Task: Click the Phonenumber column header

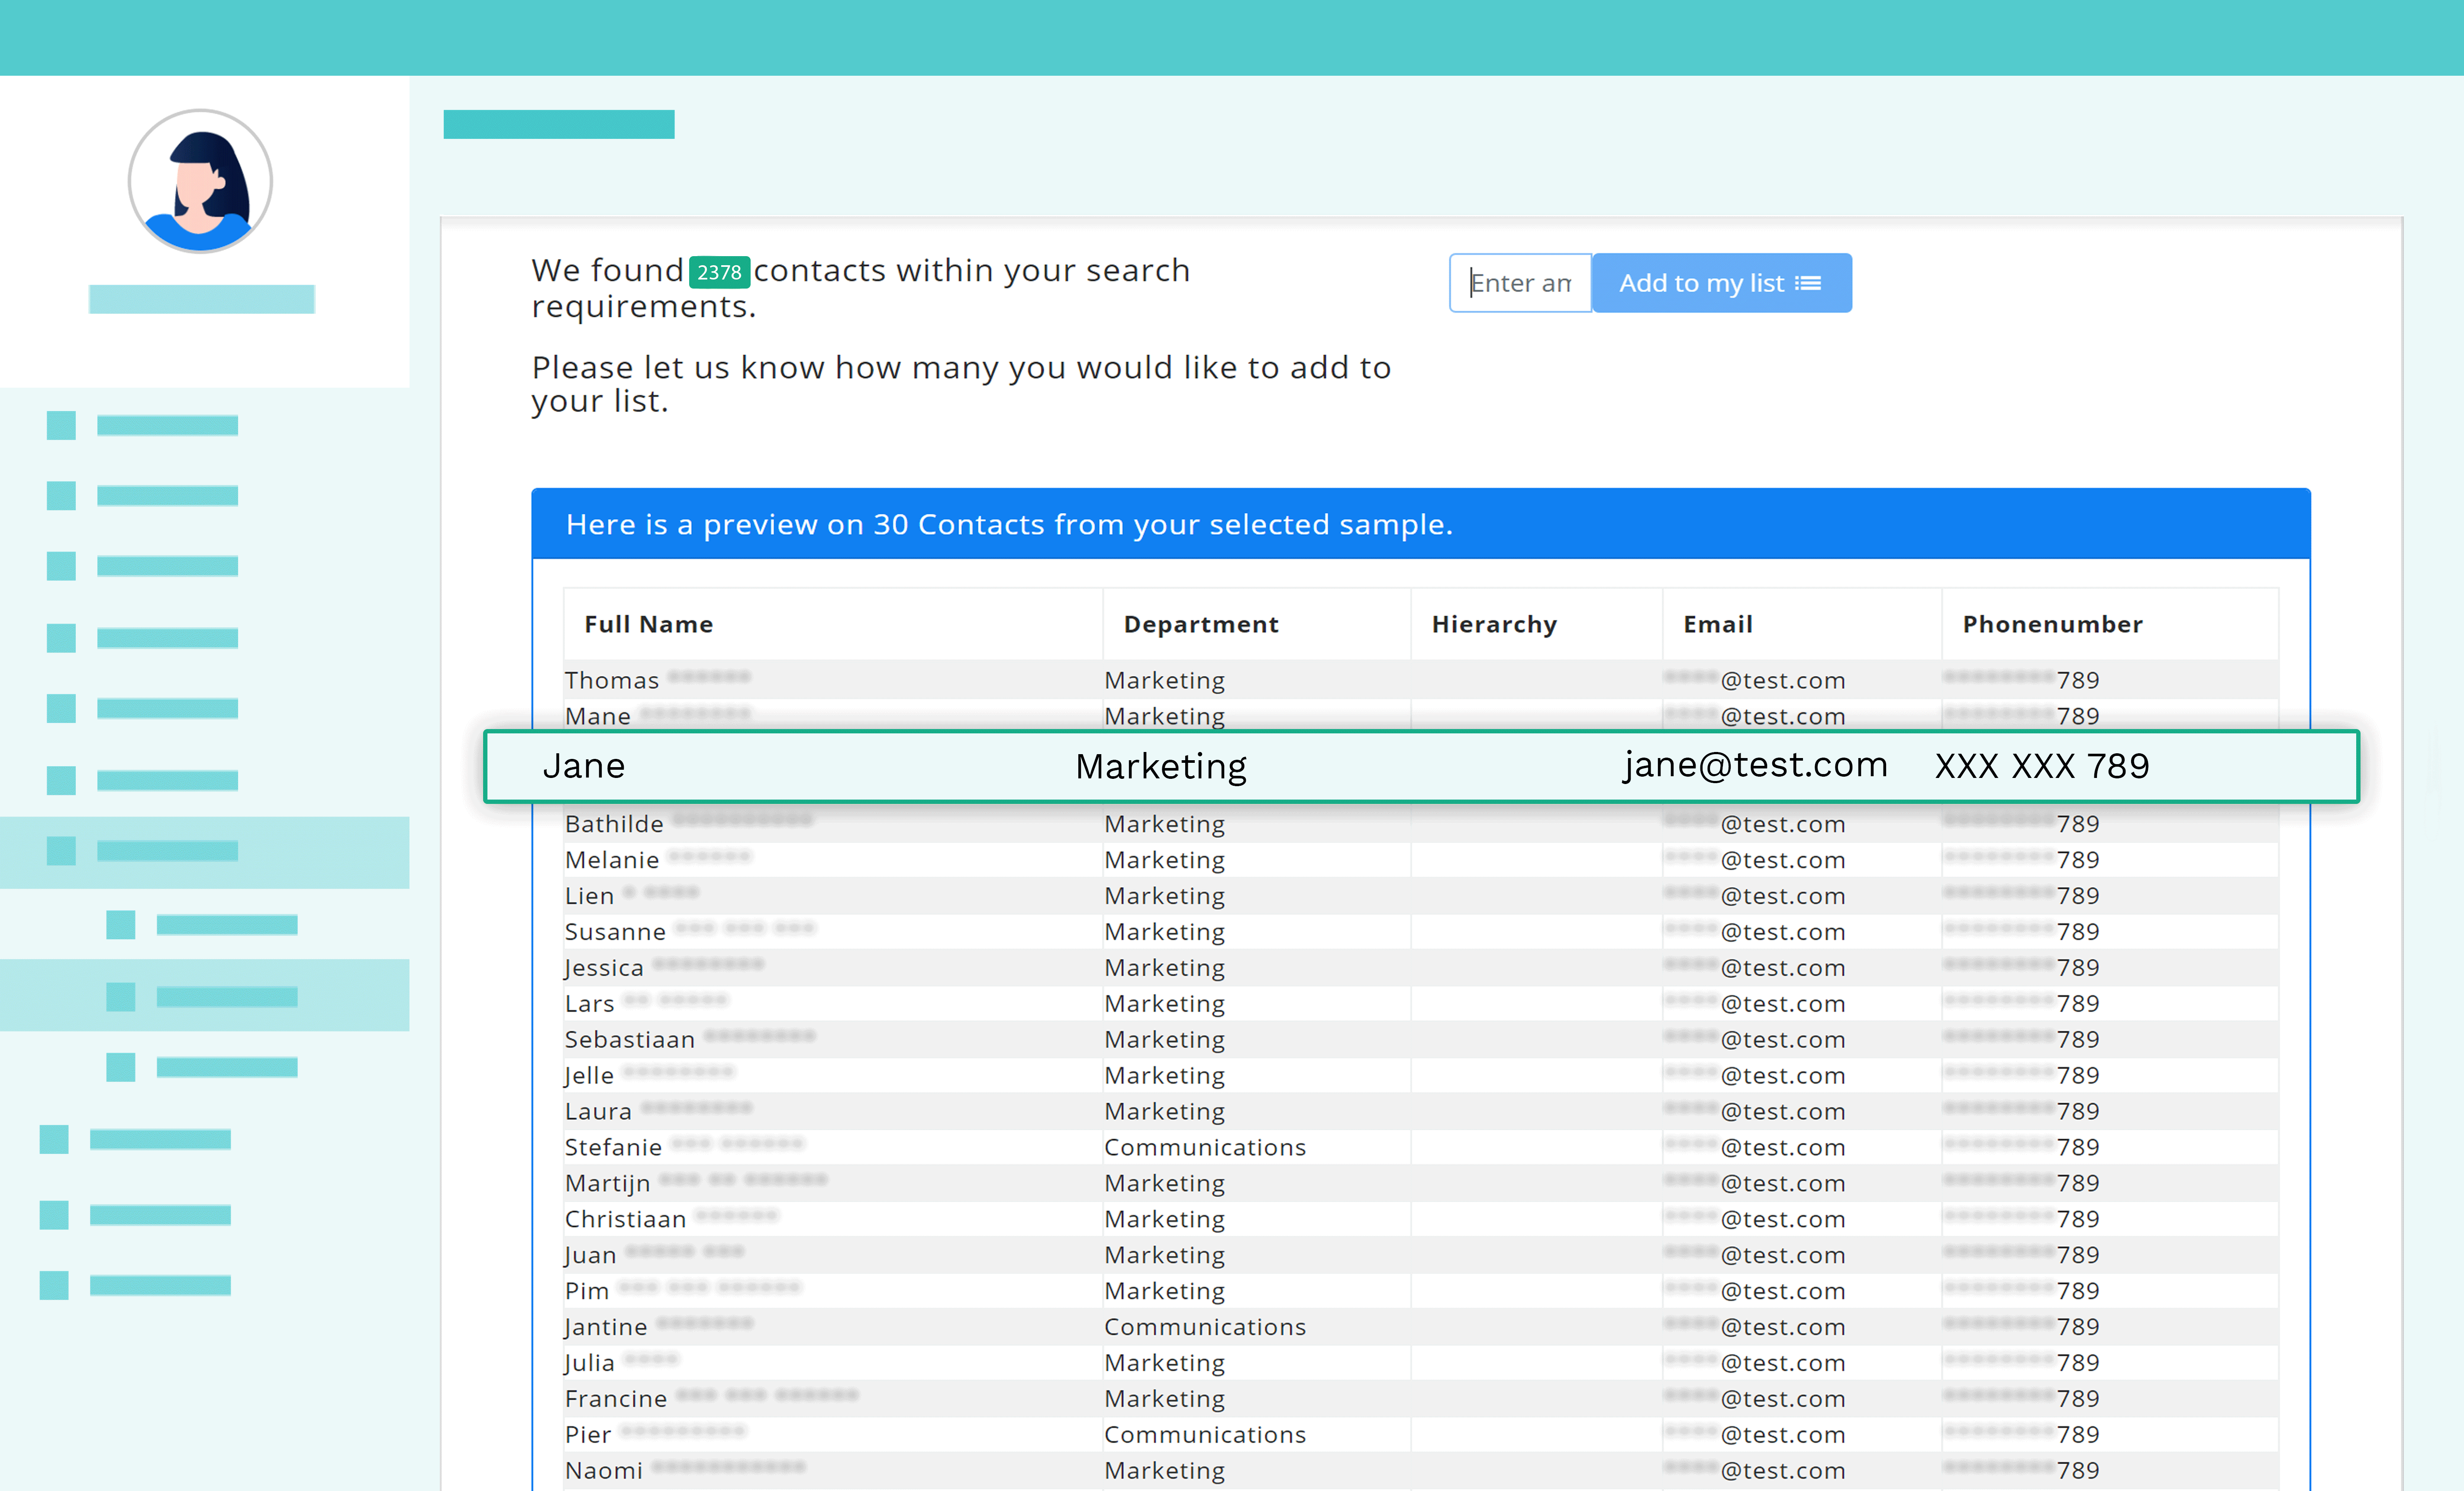Action: point(2052,625)
